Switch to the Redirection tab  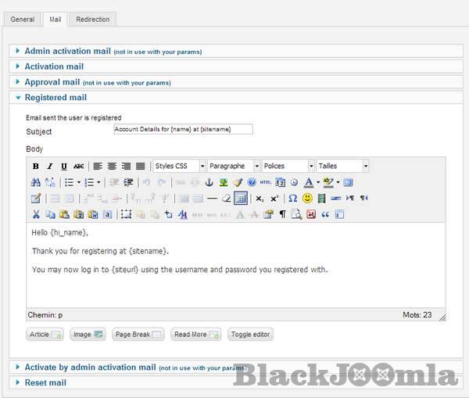[x=93, y=19]
